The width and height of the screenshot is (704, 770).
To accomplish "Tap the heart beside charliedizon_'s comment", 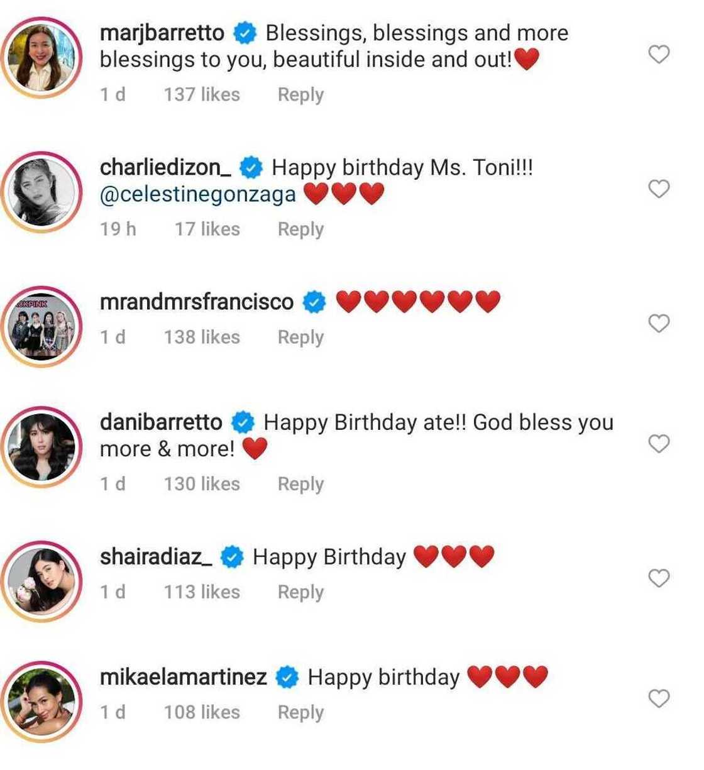I will click(658, 189).
